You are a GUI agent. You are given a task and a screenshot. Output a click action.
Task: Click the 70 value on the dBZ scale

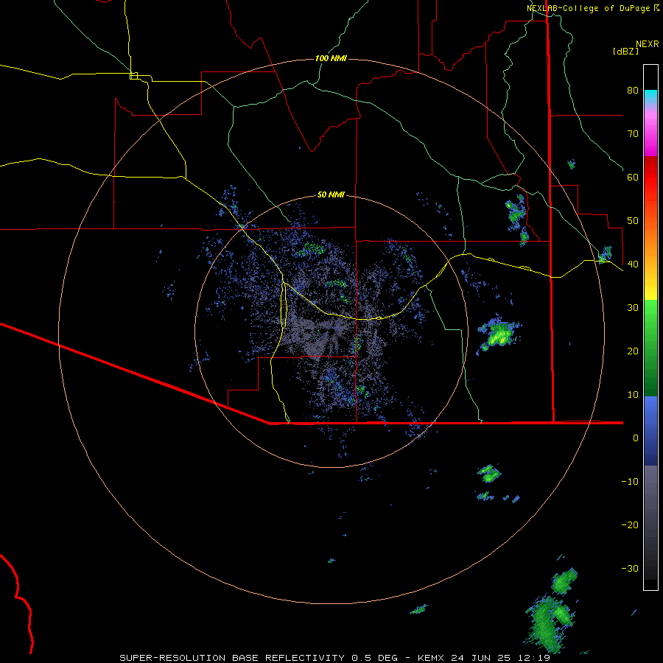click(x=633, y=133)
